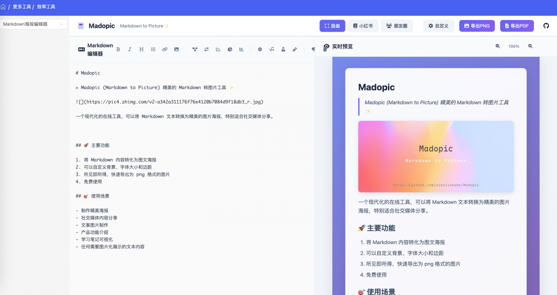Insert a pie chart from the toolbar
This screenshot has height=295, width=557.
(x=230, y=50)
